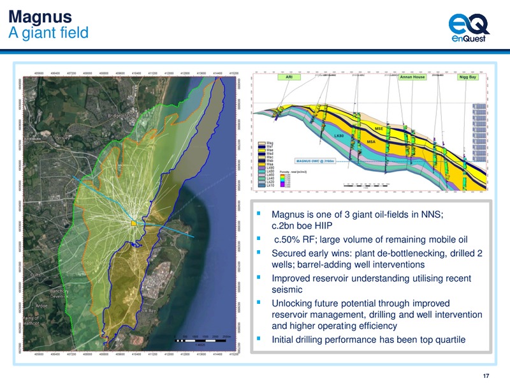The image size is (510, 383).
Task: Click the MSA layer label in cross-section
Action: pos(371,142)
